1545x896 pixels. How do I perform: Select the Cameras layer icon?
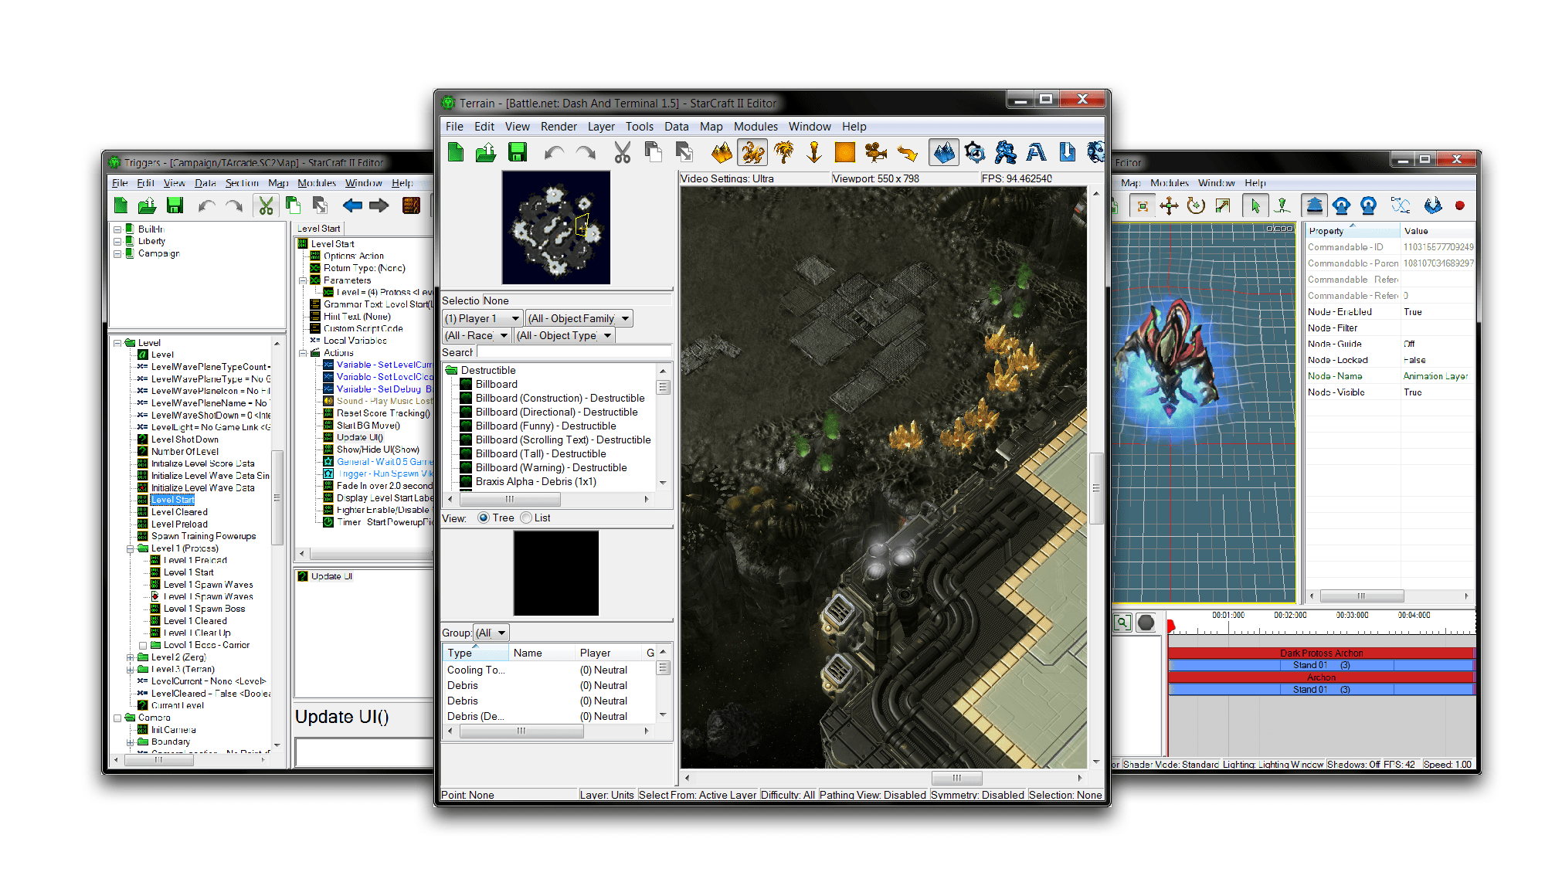point(875,152)
